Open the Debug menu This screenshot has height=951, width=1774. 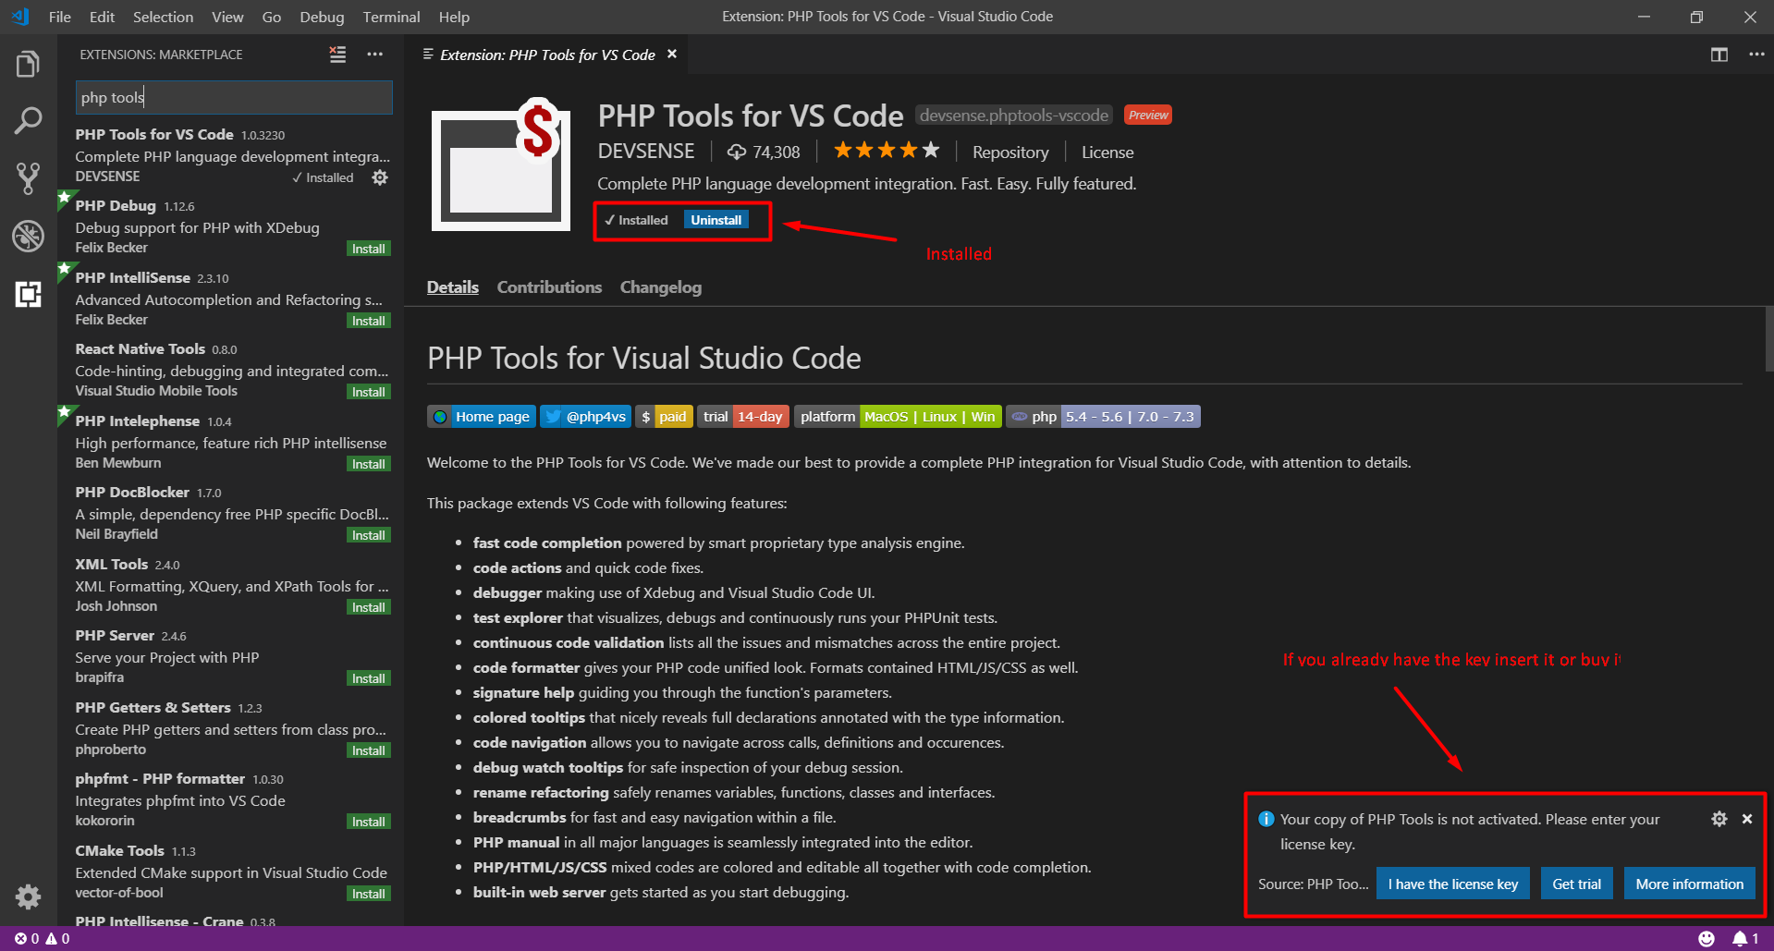tap(322, 17)
